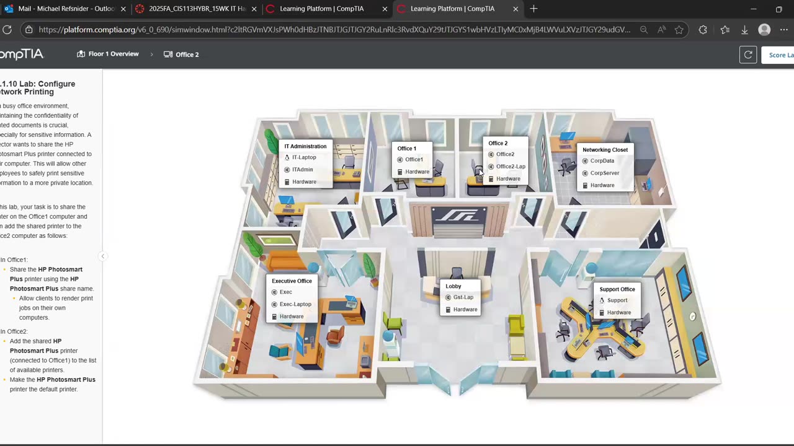This screenshot has width=794, height=446.
Task: Open the Support computer
Action: click(617, 300)
